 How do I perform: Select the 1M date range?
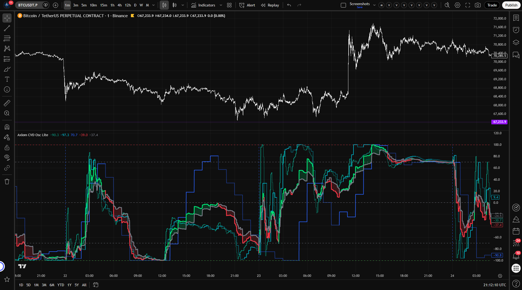pyautogui.click(x=36, y=285)
